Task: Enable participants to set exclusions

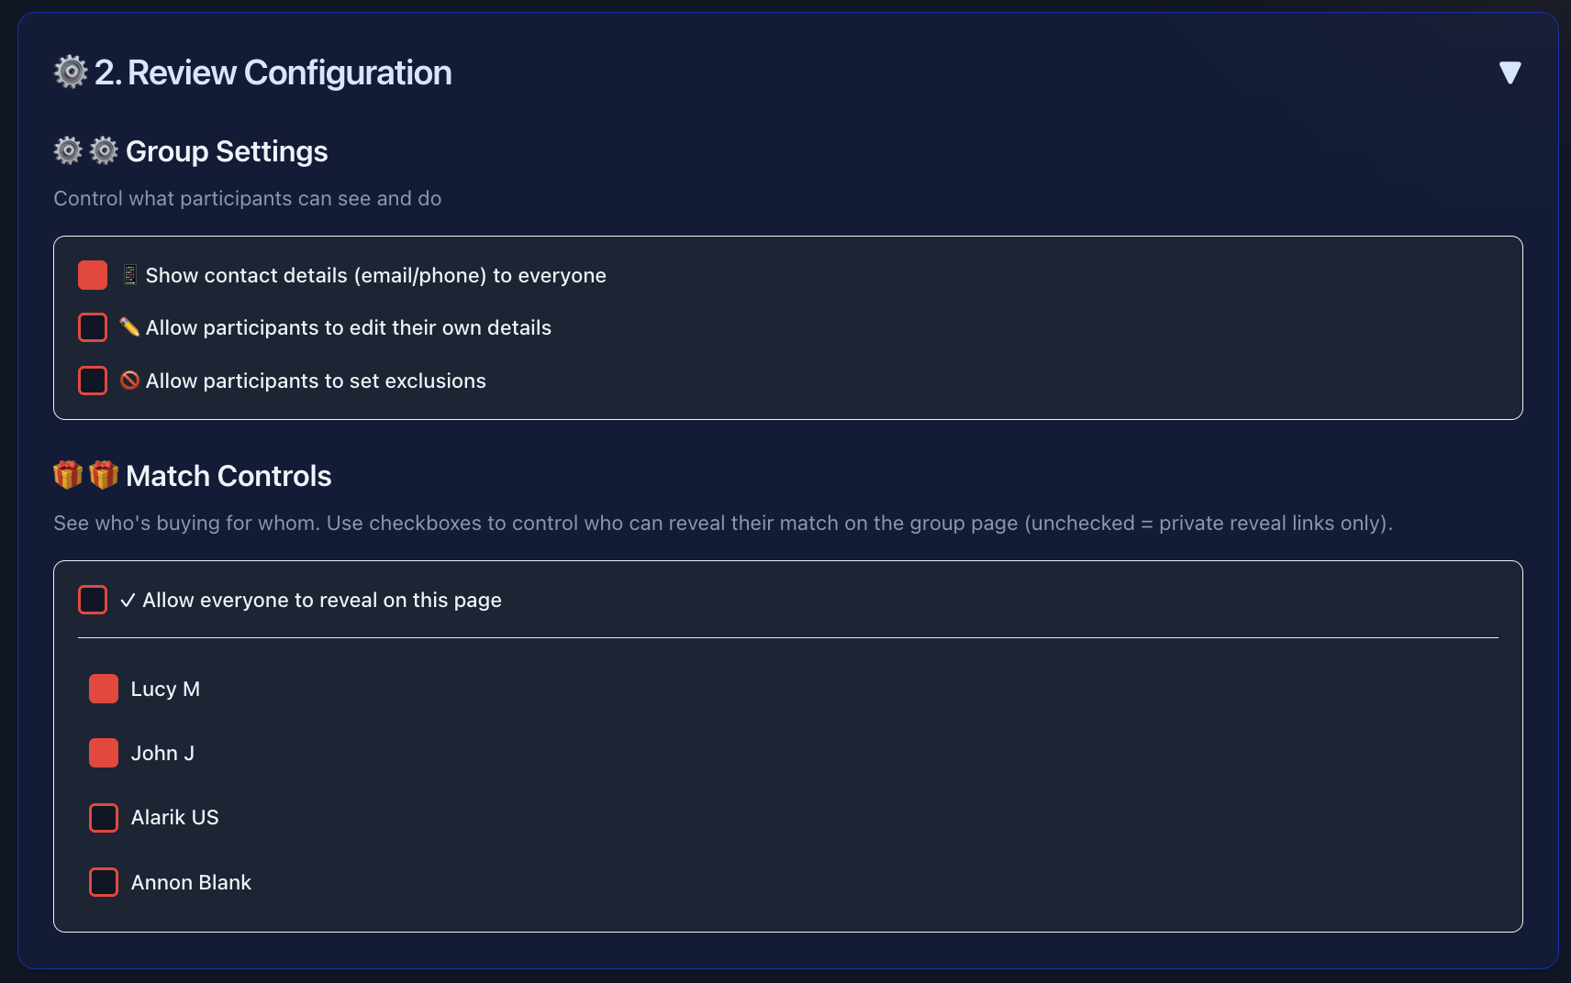Action: (92, 380)
